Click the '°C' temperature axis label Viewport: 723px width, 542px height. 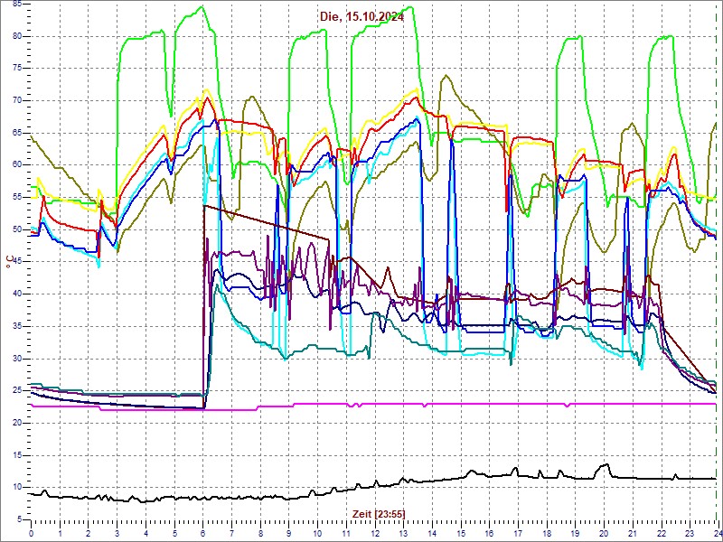point(8,264)
